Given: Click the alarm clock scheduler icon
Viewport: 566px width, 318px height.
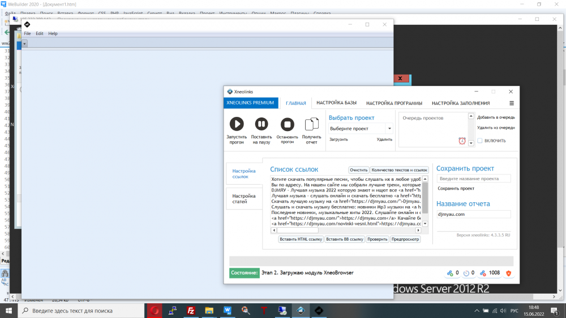Looking at the screenshot, I should coord(462,141).
